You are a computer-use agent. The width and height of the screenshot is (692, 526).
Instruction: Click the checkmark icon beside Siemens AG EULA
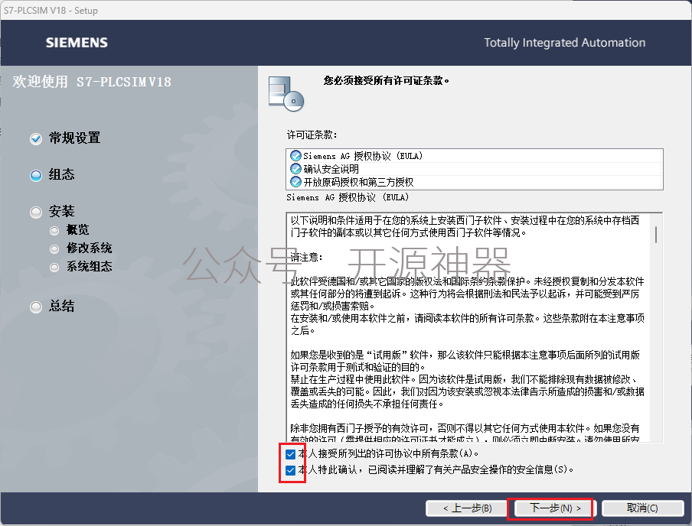click(x=295, y=156)
